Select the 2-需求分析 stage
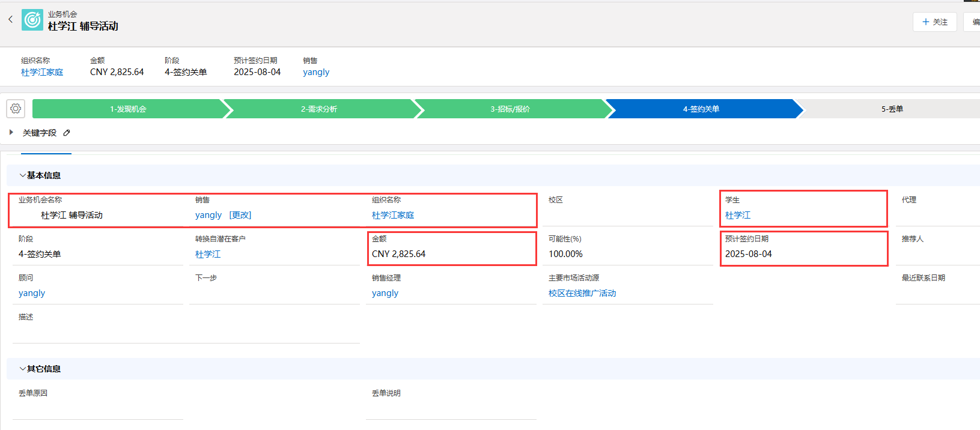 pos(319,109)
